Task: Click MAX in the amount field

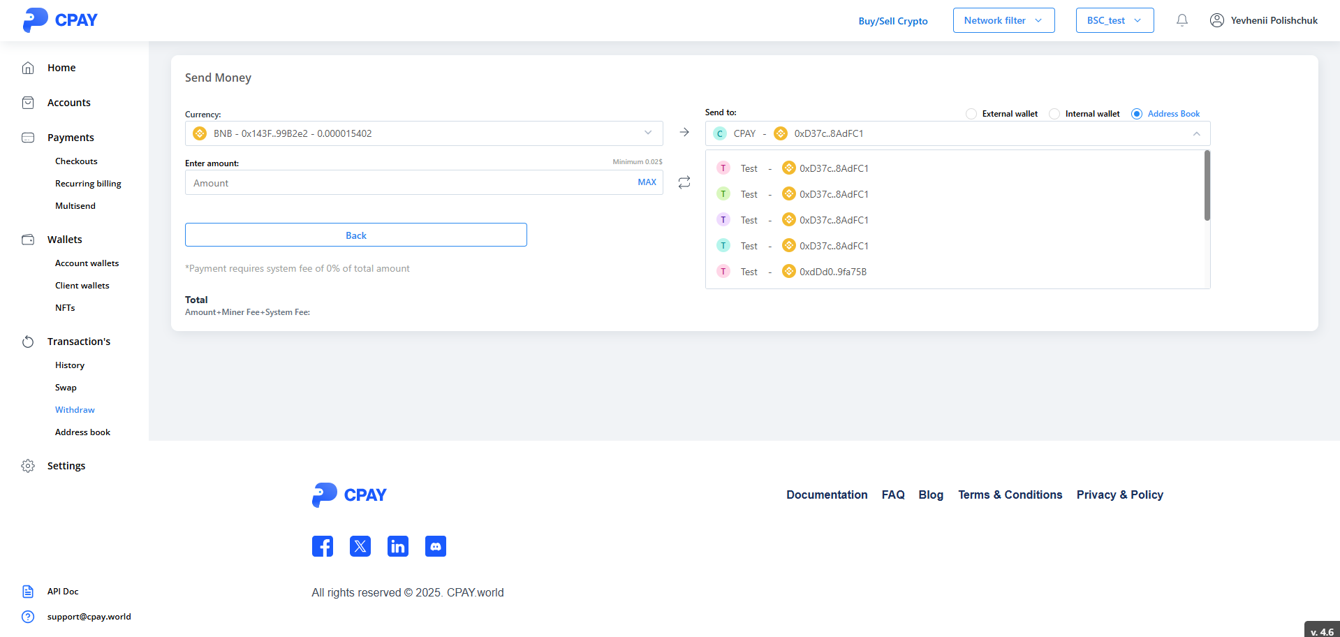Action: pyautogui.click(x=647, y=182)
